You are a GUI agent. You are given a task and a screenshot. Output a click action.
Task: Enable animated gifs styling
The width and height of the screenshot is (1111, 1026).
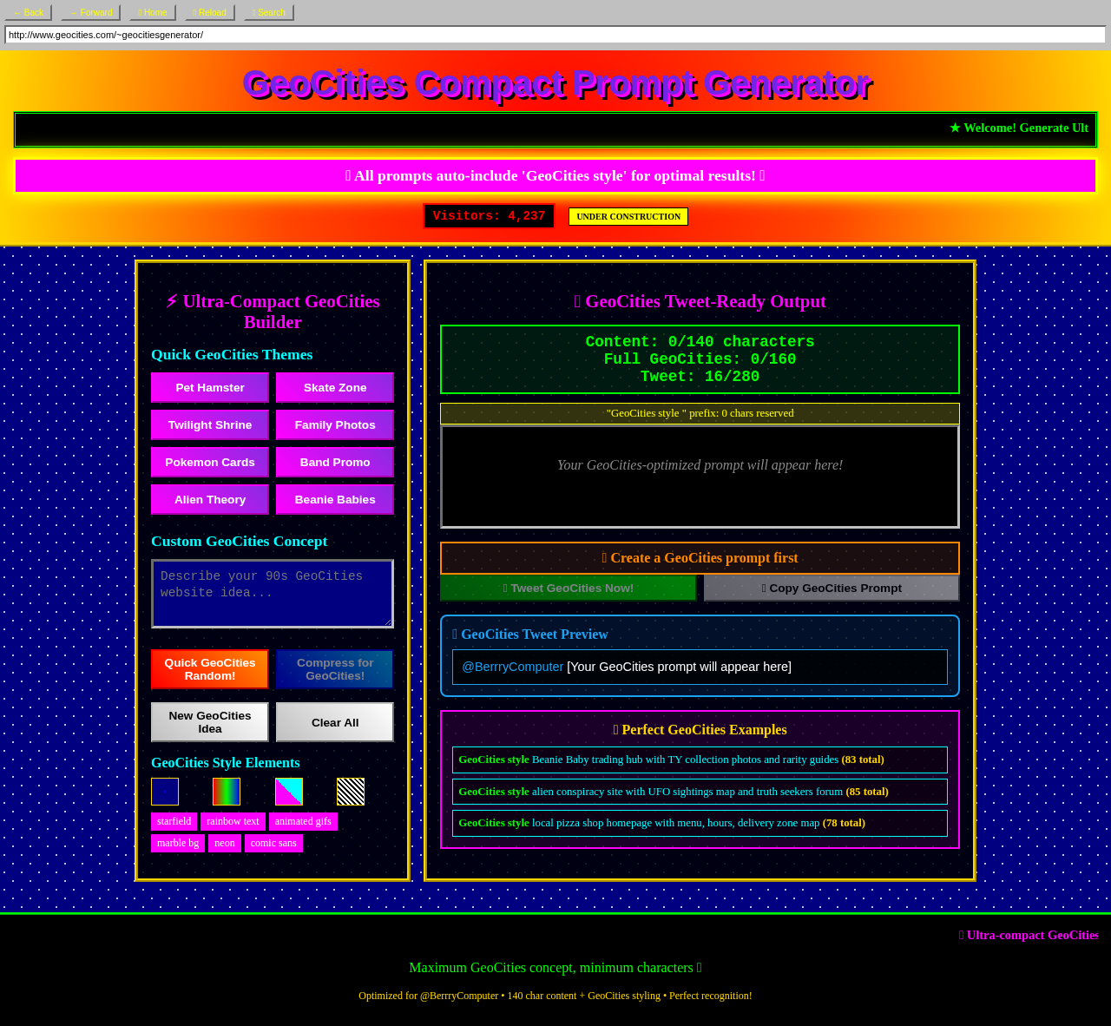point(302,821)
